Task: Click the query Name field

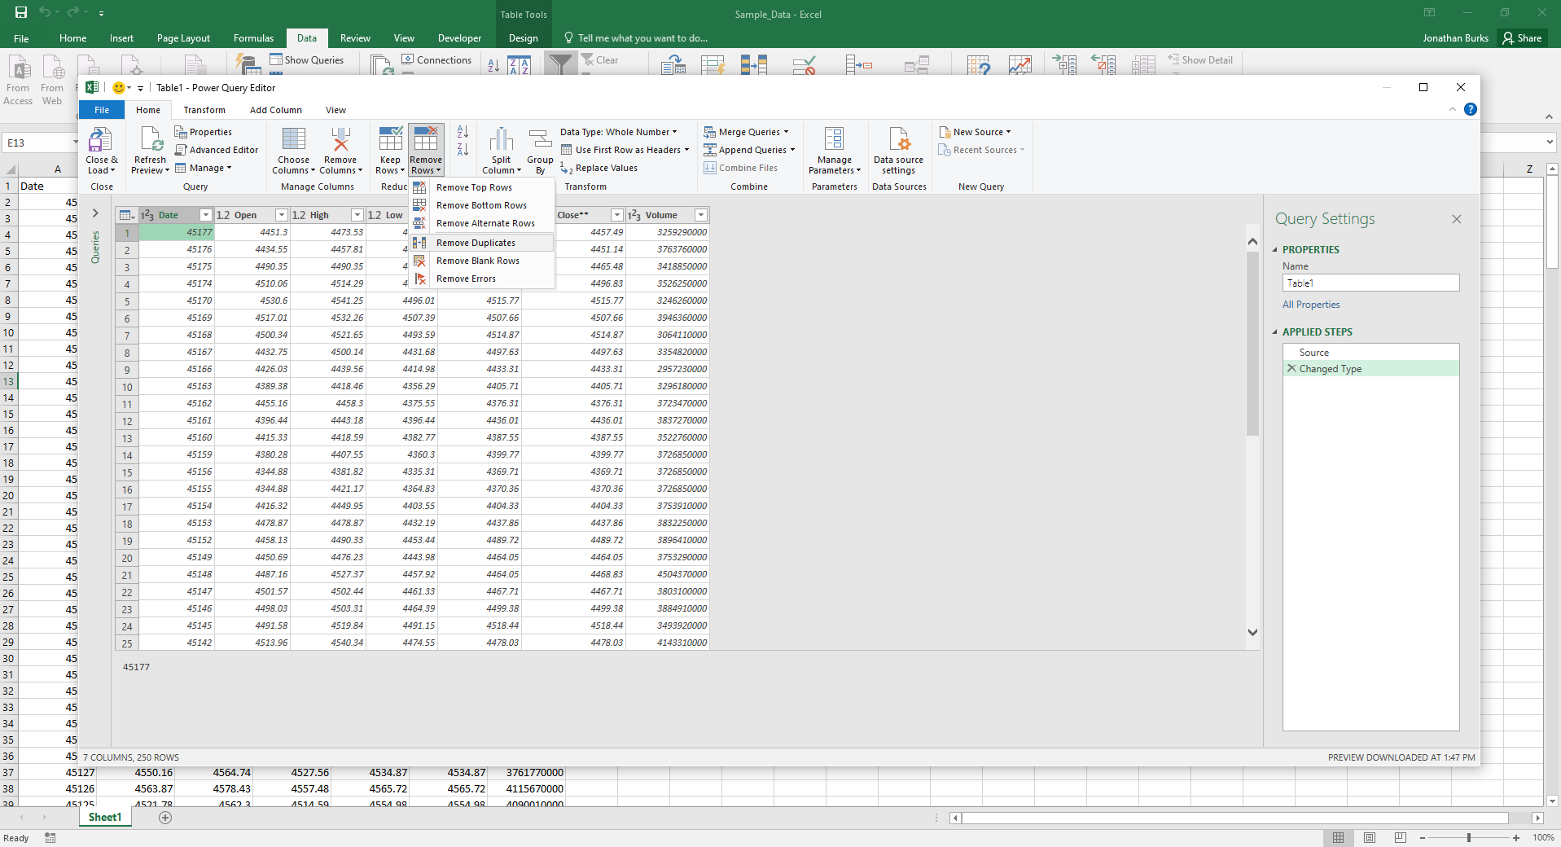Action: pos(1371,283)
